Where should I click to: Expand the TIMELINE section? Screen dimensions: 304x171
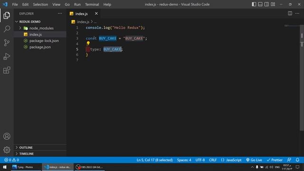click(40, 154)
